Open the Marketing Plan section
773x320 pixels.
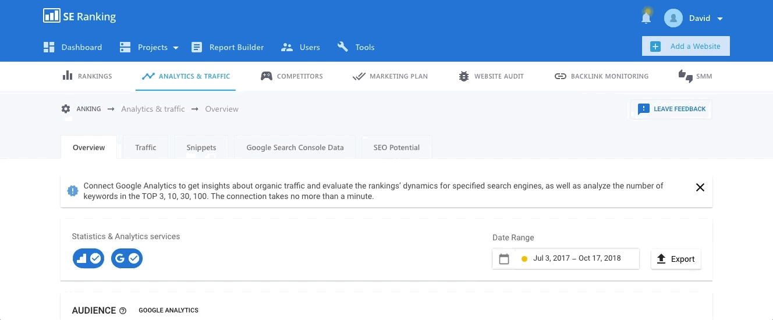(390, 76)
